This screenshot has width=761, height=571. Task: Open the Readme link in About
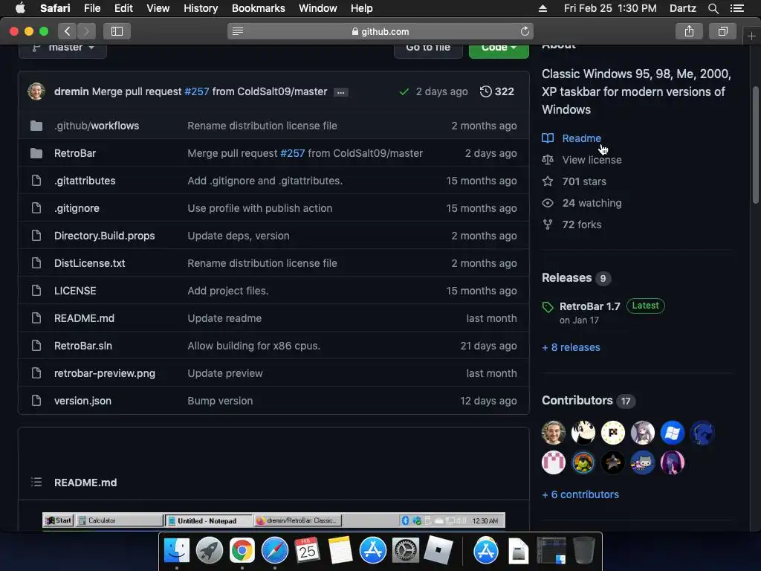(x=581, y=138)
